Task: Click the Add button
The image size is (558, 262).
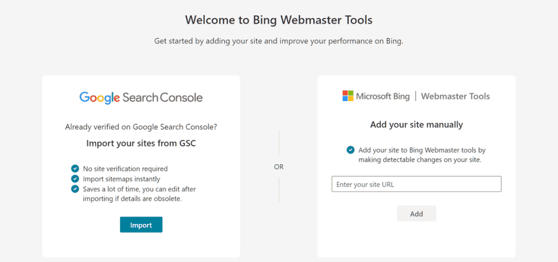Action: click(x=416, y=214)
